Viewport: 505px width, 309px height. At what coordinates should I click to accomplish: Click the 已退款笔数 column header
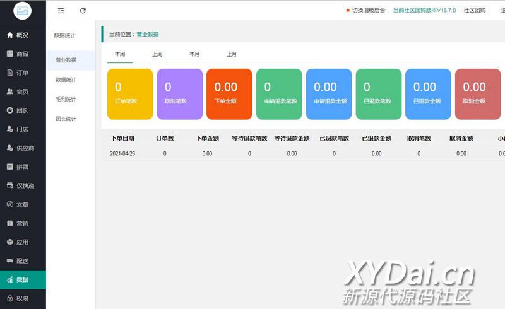[x=335, y=138]
